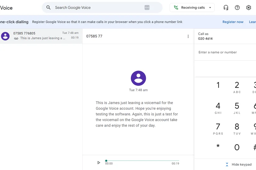Dial keypad digit 5 JKL
The image size is (256, 170).
coord(237,108)
